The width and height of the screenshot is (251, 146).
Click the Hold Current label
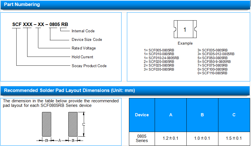82,57
